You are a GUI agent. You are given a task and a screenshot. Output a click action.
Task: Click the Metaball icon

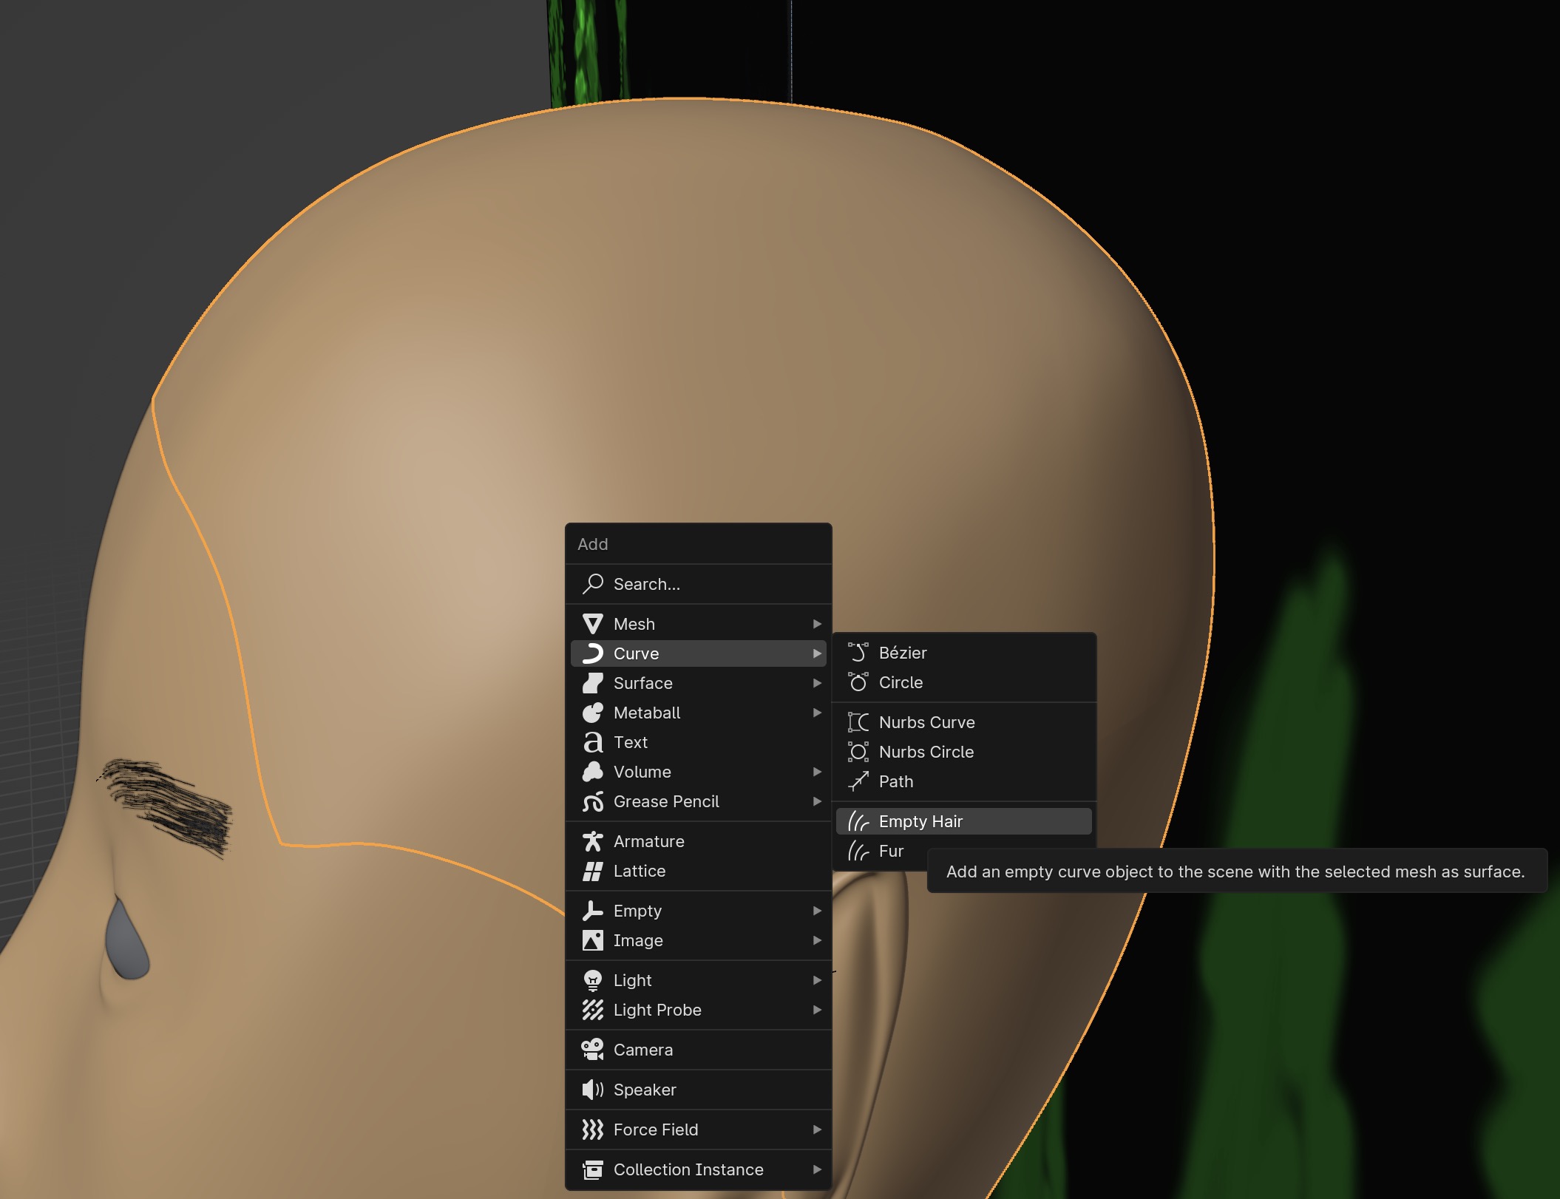592,713
